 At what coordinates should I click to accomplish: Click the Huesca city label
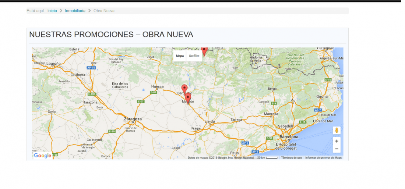pos(157,87)
